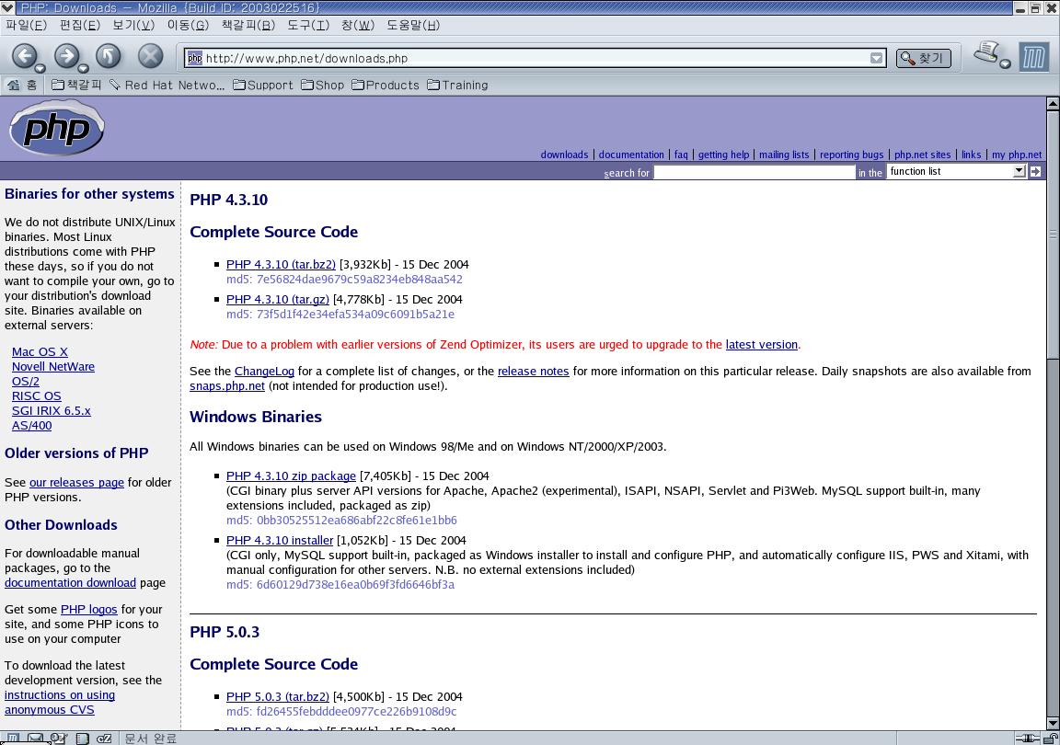Open the 보기(V) View menu

pos(133,25)
